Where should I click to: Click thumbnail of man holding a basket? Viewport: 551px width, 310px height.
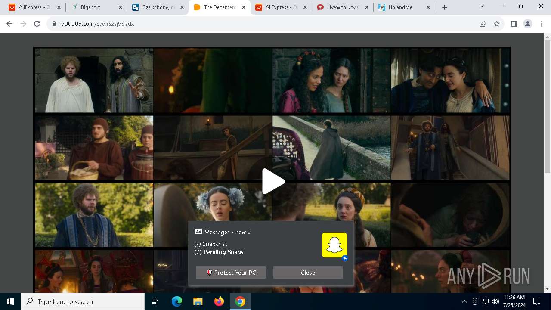point(94,148)
